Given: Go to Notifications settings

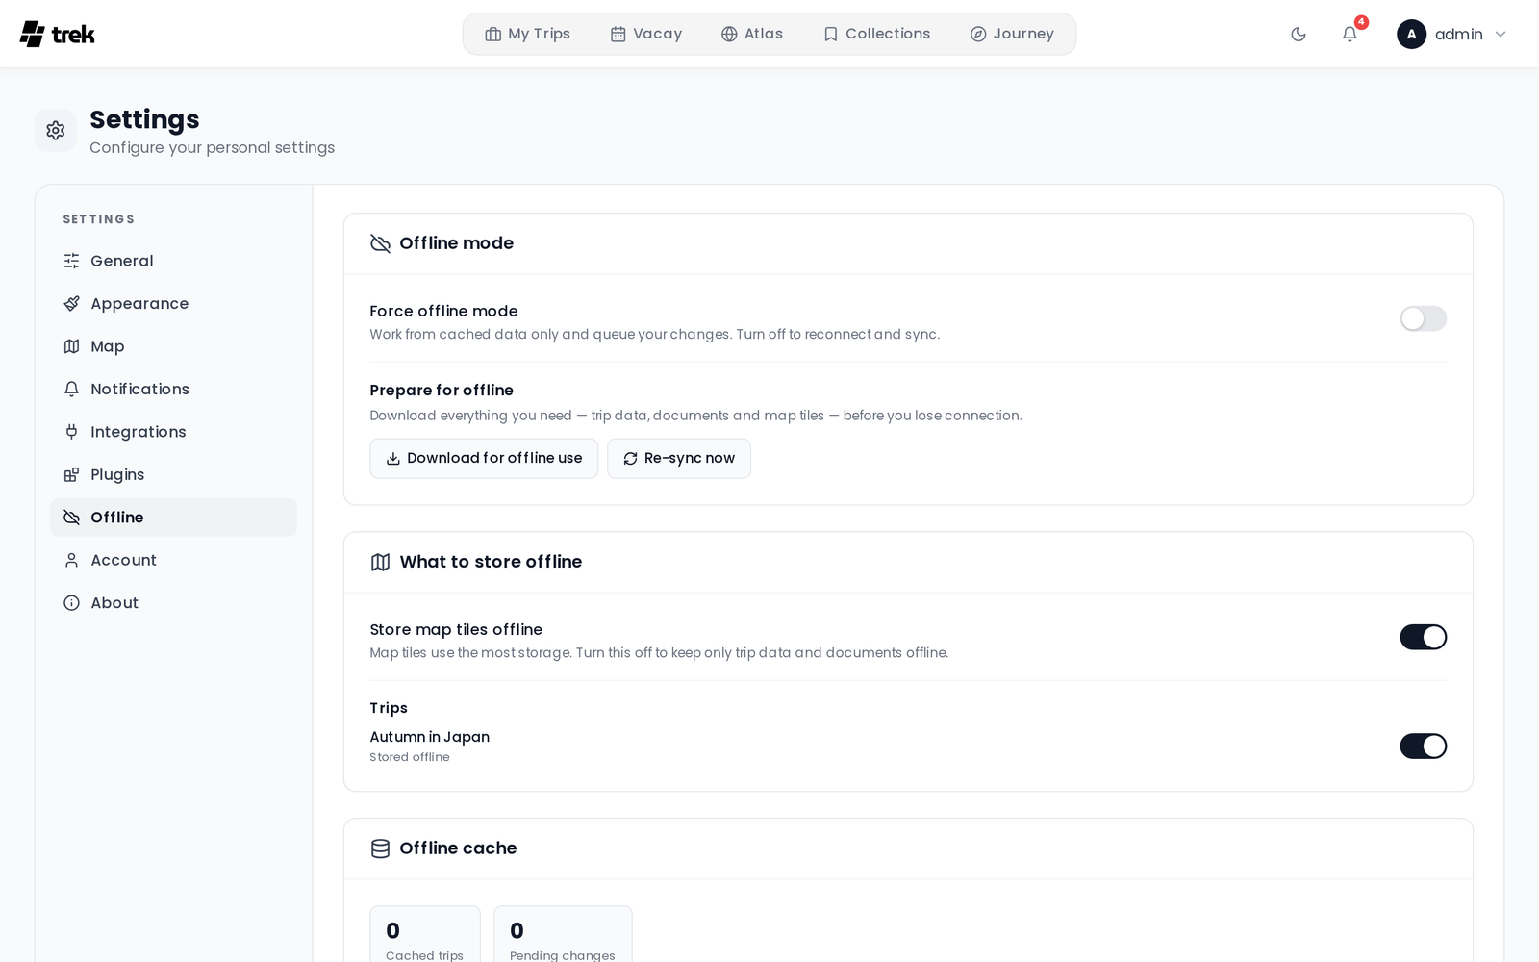Looking at the screenshot, I should (x=173, y=389).
